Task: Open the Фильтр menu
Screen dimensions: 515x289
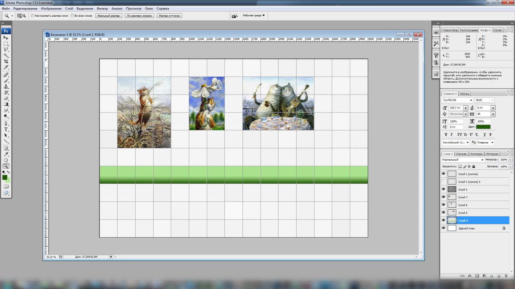Action: click(x=102, y=8)
